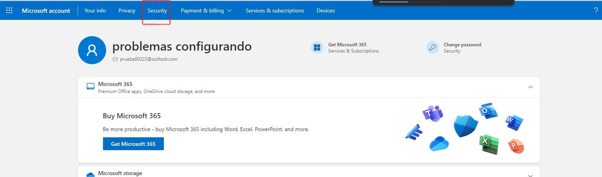
Task: Click the Microsoft storage heading
Action: (120, 173)
